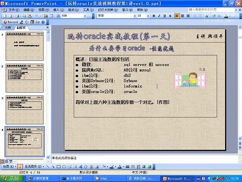This screenshot has height=182, width=242.
Task: Open the 视图 (View) menu
Action: pyautogui.click(x=44, y=10)
